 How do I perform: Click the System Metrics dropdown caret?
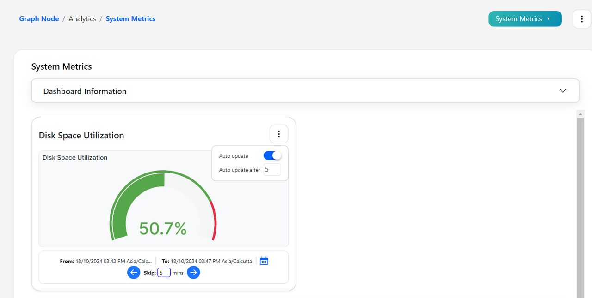pyautogui.click(x=549, y=19)
